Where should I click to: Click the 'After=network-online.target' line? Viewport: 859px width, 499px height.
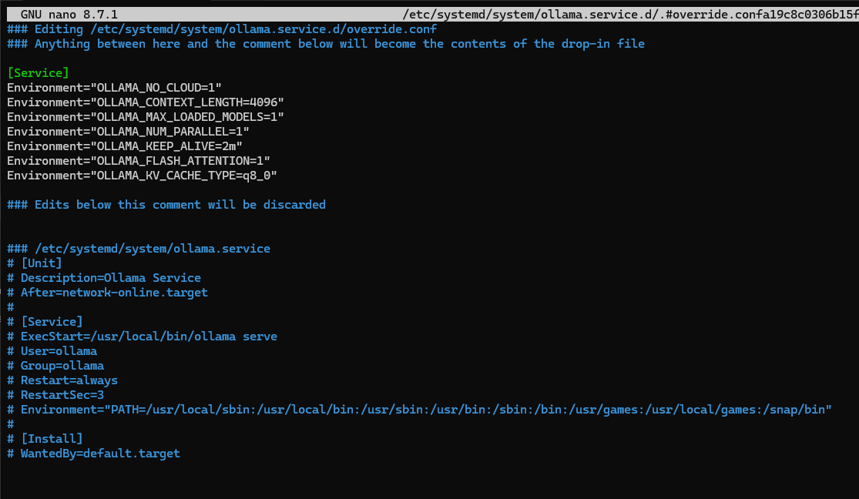107,293
